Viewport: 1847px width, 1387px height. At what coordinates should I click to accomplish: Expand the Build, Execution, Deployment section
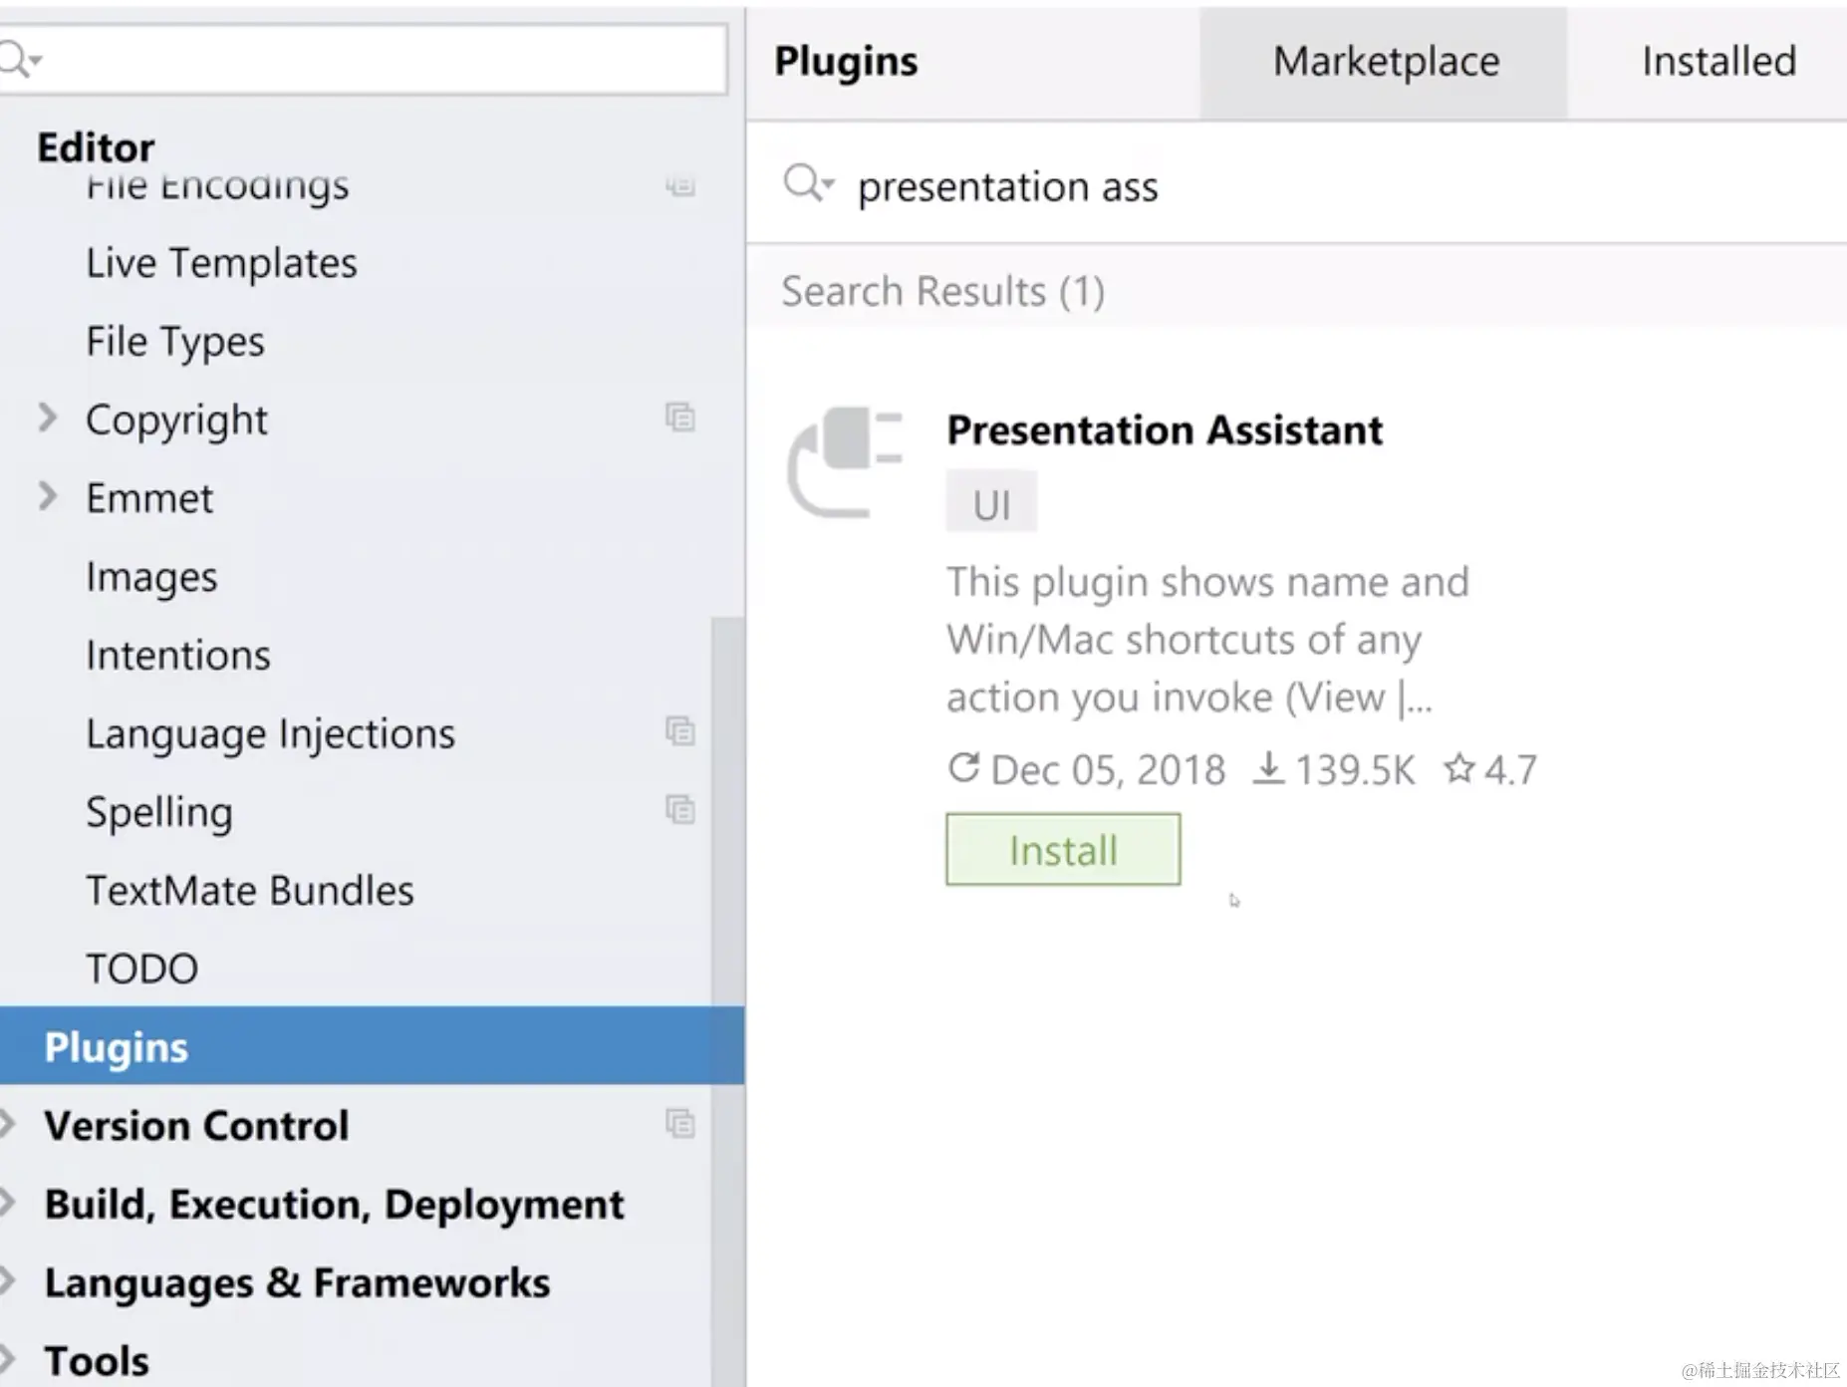tap(8, 1203)
